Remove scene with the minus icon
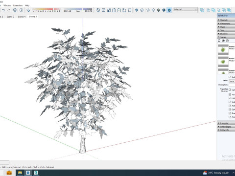The height and width of the screenshot is (176, 235). coord(227,41)
